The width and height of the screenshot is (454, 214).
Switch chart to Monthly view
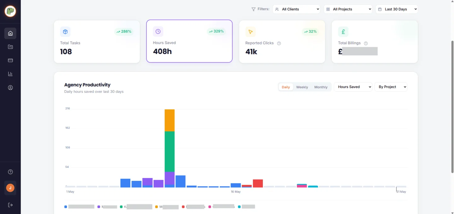click(x=321, y=87)
